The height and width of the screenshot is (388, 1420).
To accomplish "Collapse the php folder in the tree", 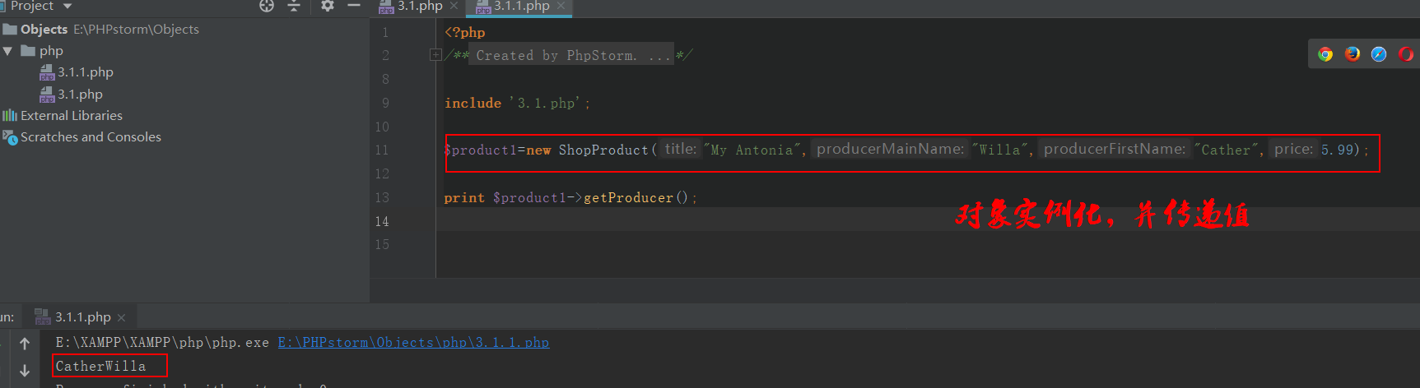I will pyautogui.click(x=8, y=51).
